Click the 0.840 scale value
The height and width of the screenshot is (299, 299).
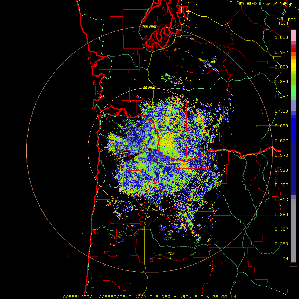point(281,82)
